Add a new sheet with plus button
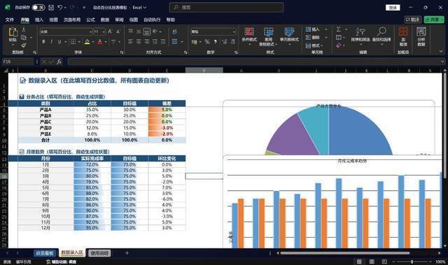 click(x=127, y=253)
